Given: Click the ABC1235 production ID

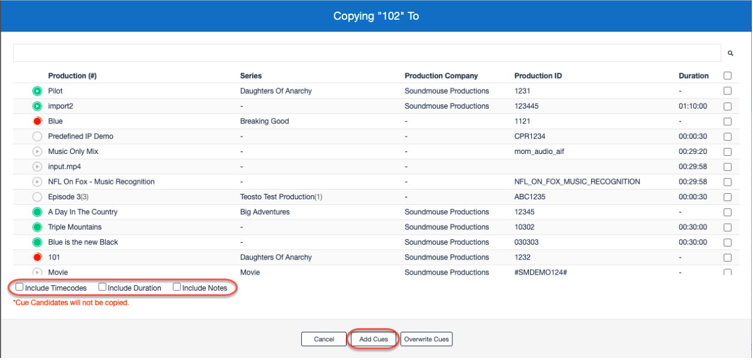Looking at the screenshot, I should point(529,197).
